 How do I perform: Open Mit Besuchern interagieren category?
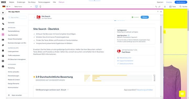coord(17,59)
